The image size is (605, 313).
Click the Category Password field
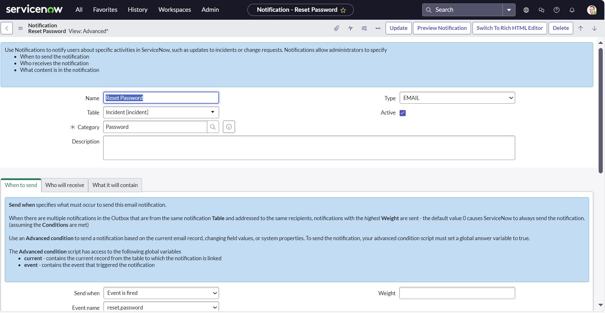(155, 127)
